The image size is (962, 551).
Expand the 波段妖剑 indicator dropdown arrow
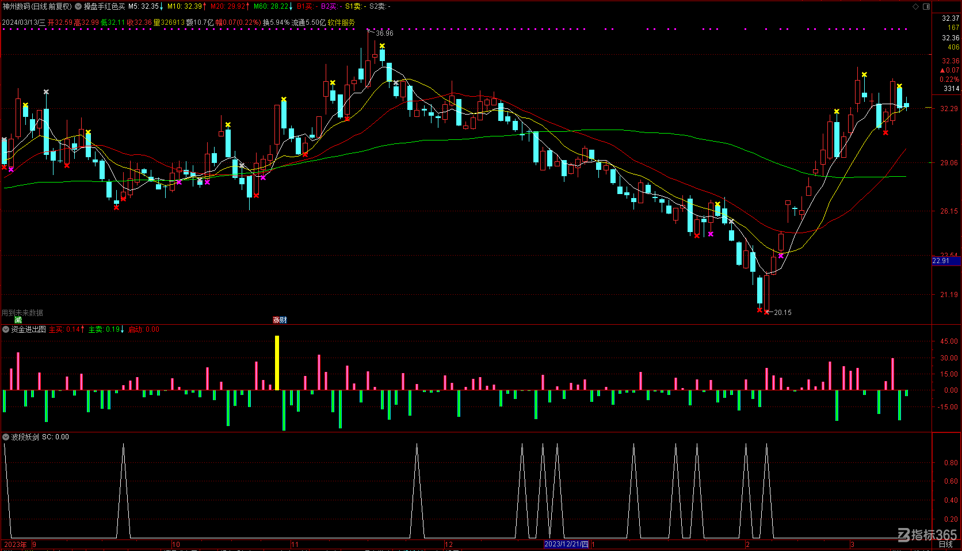6,437
